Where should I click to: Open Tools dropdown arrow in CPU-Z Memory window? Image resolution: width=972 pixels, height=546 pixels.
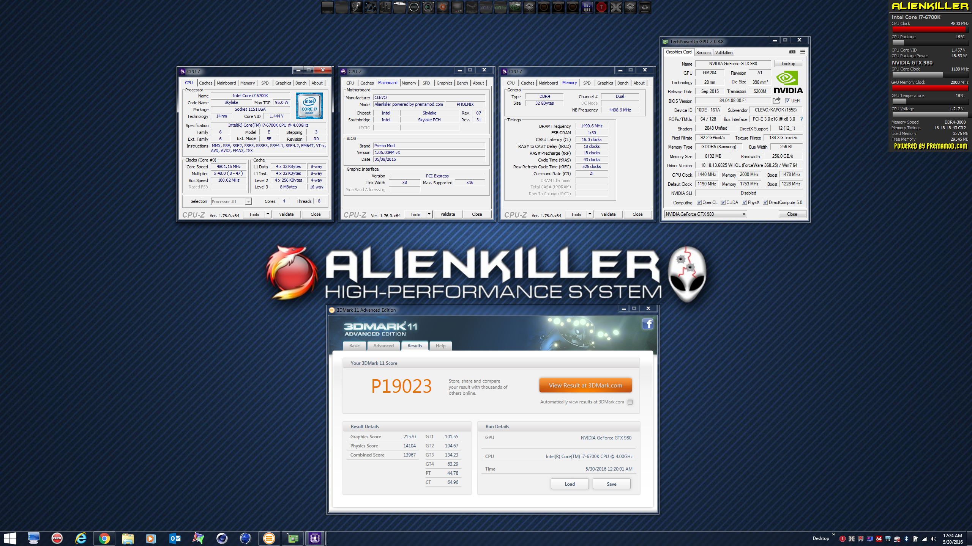[x=590, y=214]
